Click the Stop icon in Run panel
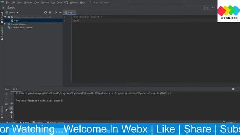The image size is (240, 135). pos(6,99)
